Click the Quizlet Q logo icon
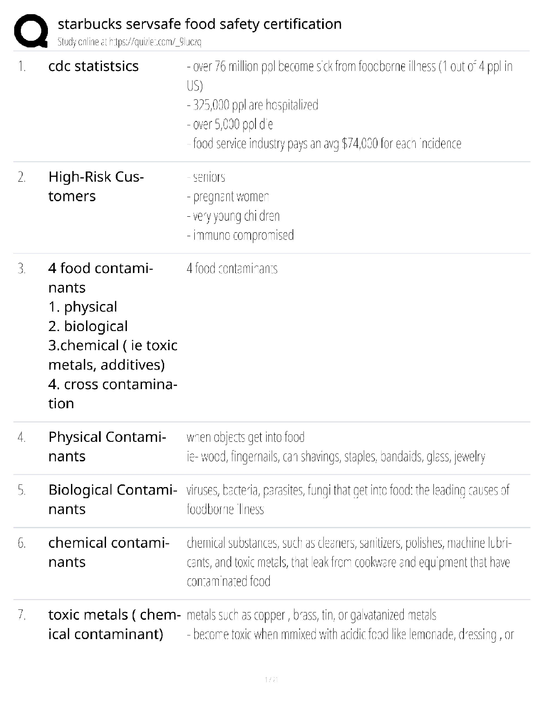Screen dimensions: 543x702 point(31,31)
